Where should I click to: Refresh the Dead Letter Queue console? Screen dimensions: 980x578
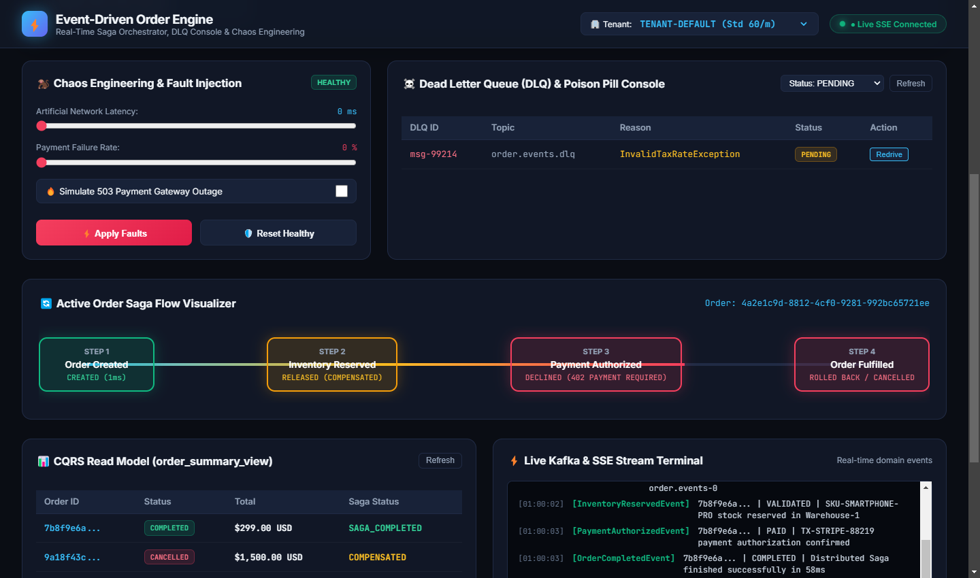point(911,84)
